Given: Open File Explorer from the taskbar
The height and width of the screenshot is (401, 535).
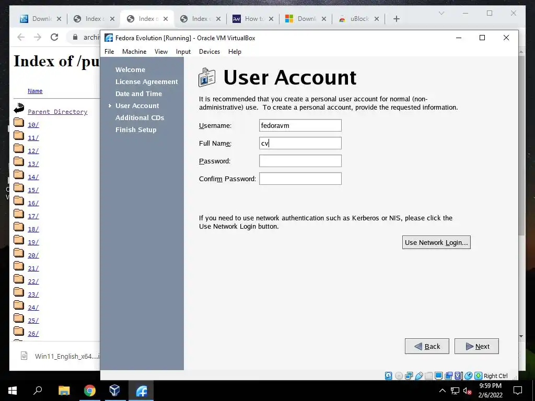Looking at the screenshot, I should coord(64,391).
